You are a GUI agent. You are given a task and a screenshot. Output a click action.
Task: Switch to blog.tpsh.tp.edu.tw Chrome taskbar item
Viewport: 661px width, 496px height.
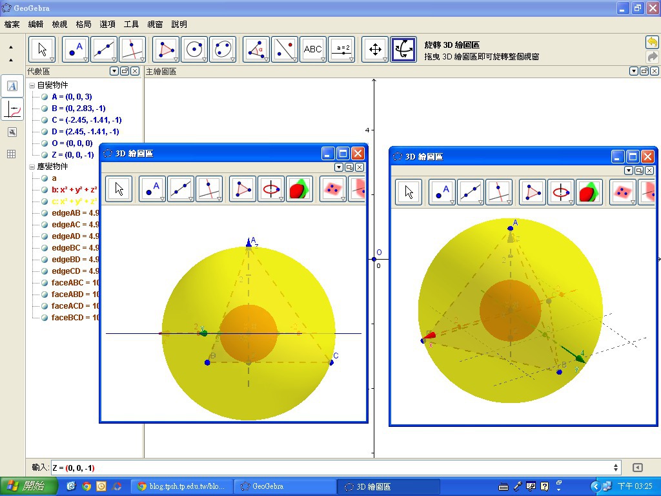(181, 486)
